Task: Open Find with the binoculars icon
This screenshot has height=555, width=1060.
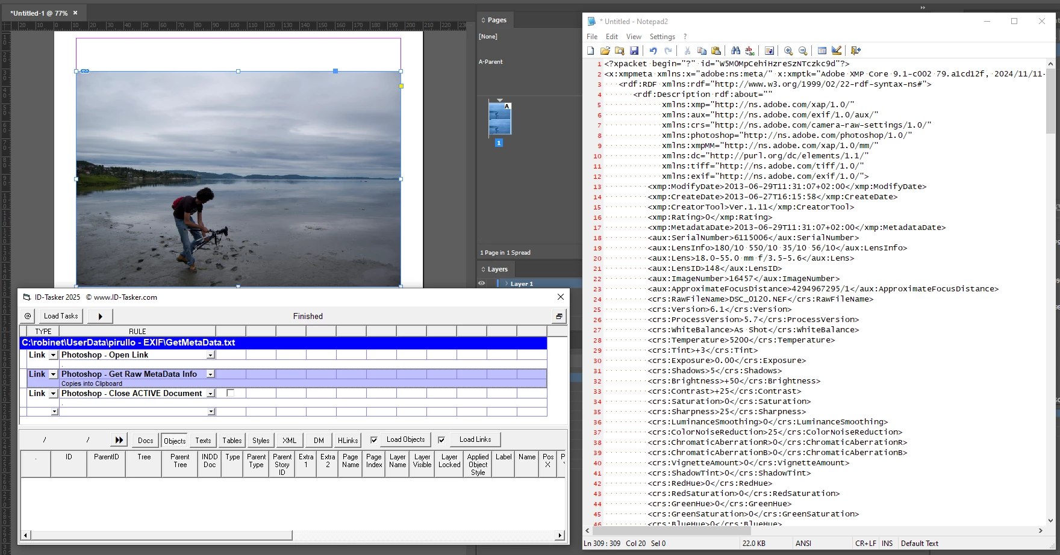Action: click(735, 51)
